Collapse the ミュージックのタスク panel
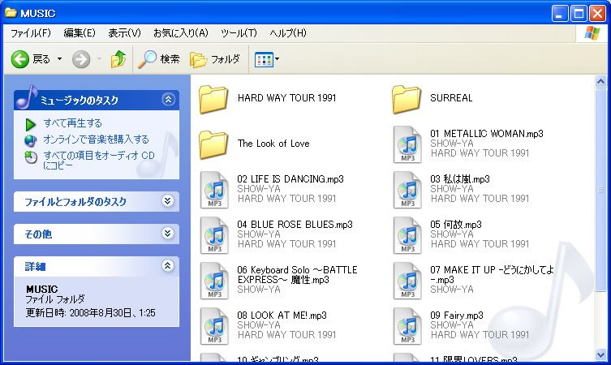The image size is (611, 365). click(168, 100)
